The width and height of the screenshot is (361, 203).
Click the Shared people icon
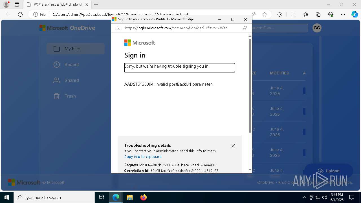click(57, 80)
